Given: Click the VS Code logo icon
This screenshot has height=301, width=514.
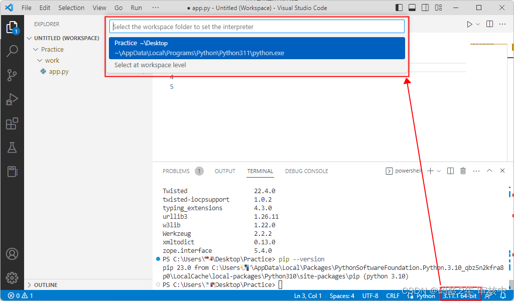Looking at the screenshot, I should coord(9,8).
